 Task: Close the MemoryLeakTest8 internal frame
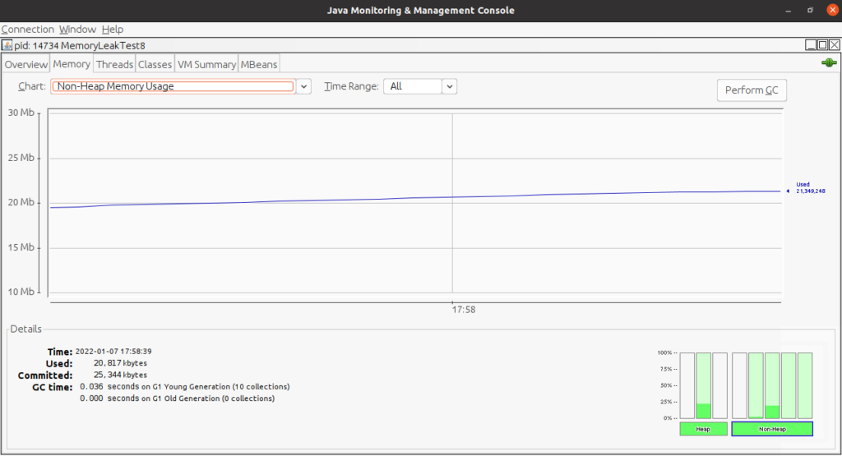point(835,45)
